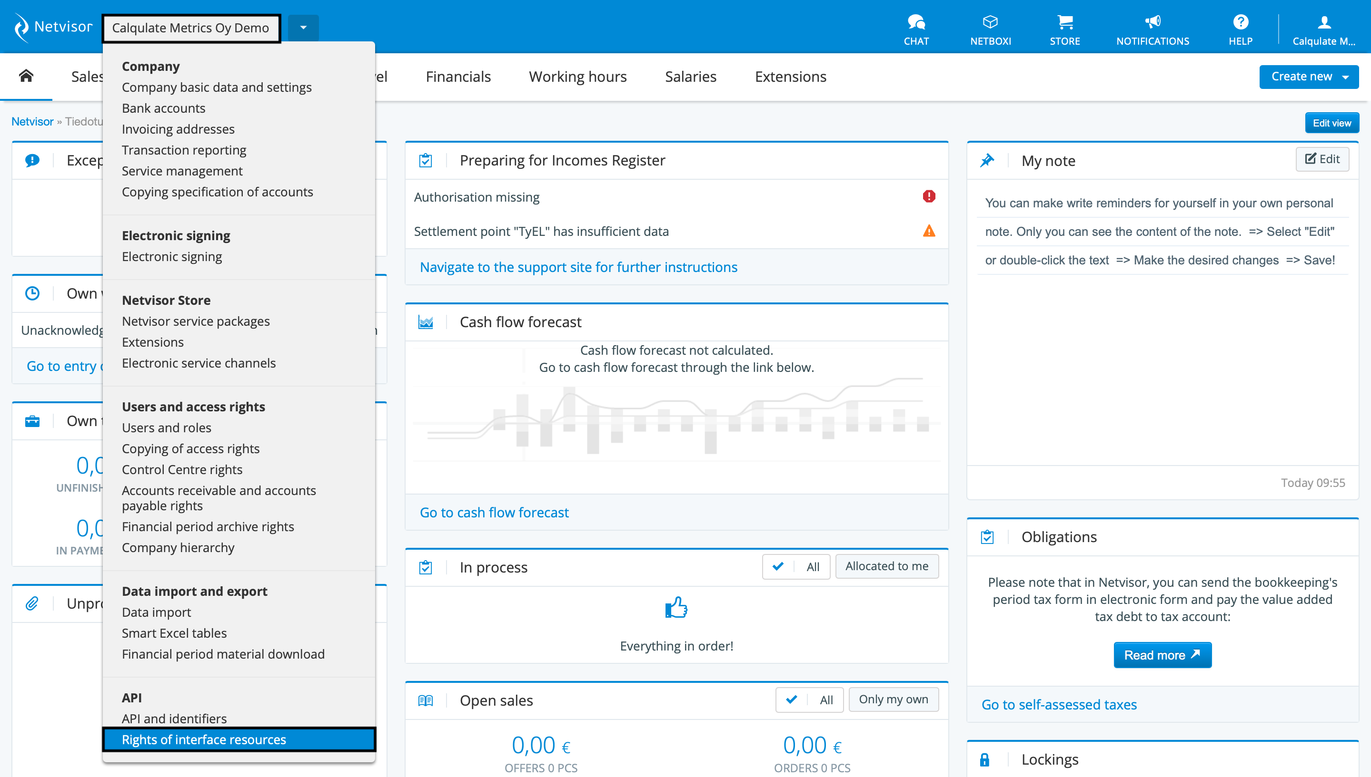Click red Authorisation missing alert icon
This screenshot has width=1371, height=777.
[x=929, y=196]
